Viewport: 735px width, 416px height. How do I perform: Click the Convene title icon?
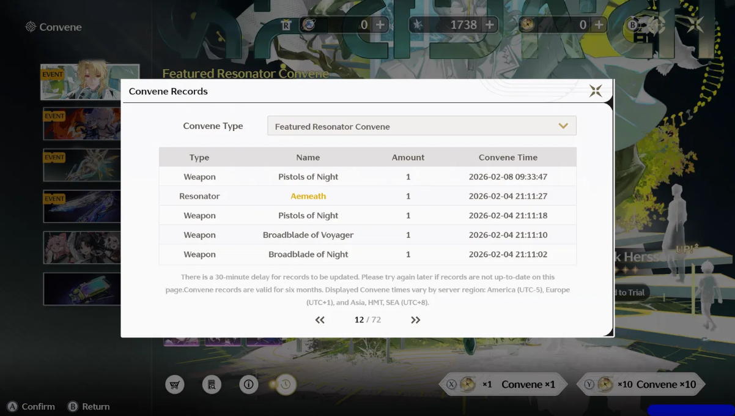coord(31,27)
